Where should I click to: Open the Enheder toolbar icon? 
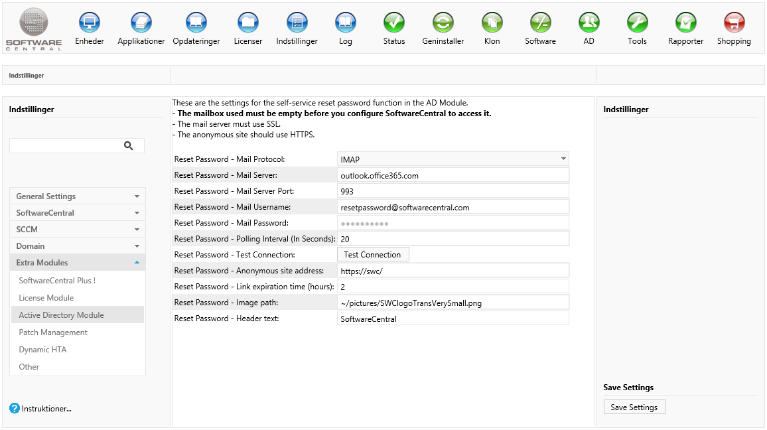[90, 23]
